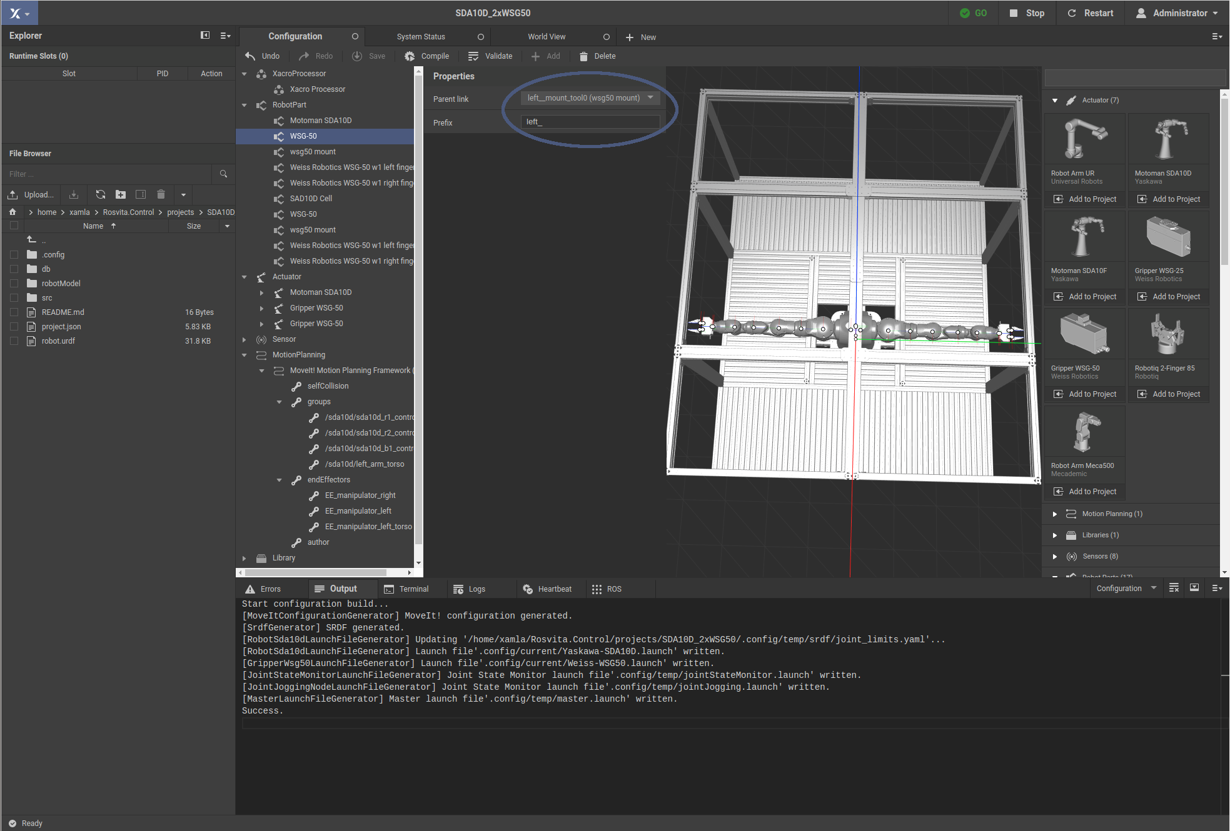Click the Stop button in the top bar
Screen dimensions: 1230x831
pyautogui.click(x=1026, y=13)
